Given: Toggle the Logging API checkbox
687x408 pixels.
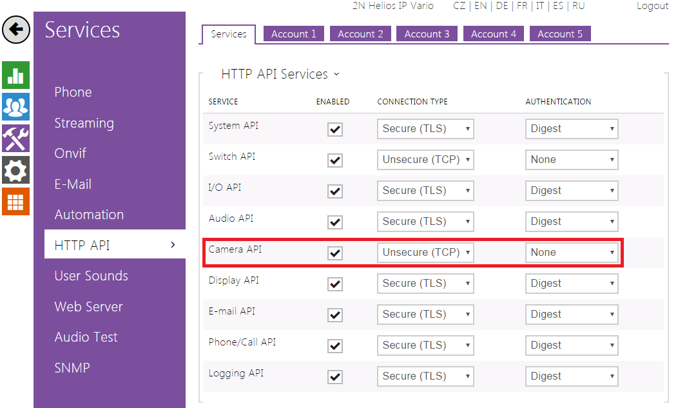Looking at the screenshot, I should pyautogui.click(x=335, y=377).
